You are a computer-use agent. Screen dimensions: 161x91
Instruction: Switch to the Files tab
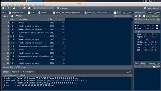click(x=137, y=63)
